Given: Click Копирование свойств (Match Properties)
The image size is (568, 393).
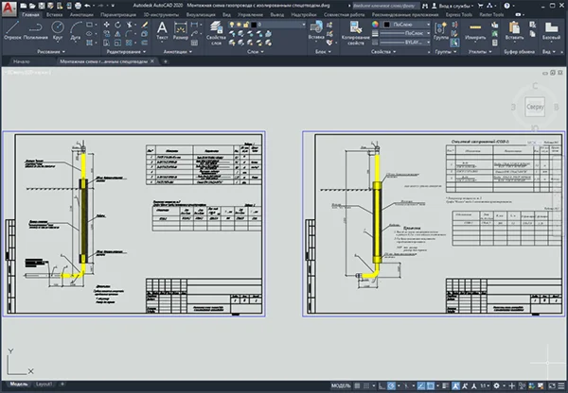Looking at the screenshot, I should tap(356, 32).
